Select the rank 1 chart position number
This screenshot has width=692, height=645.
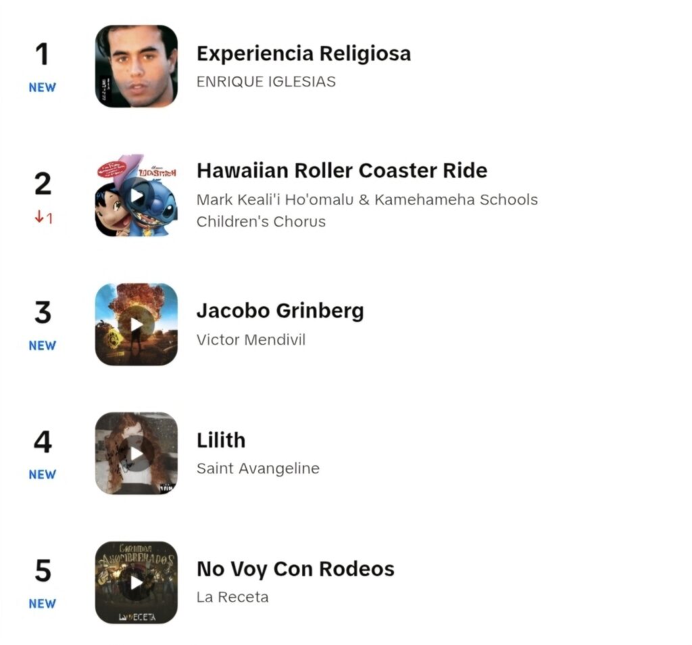pos(43,54)
